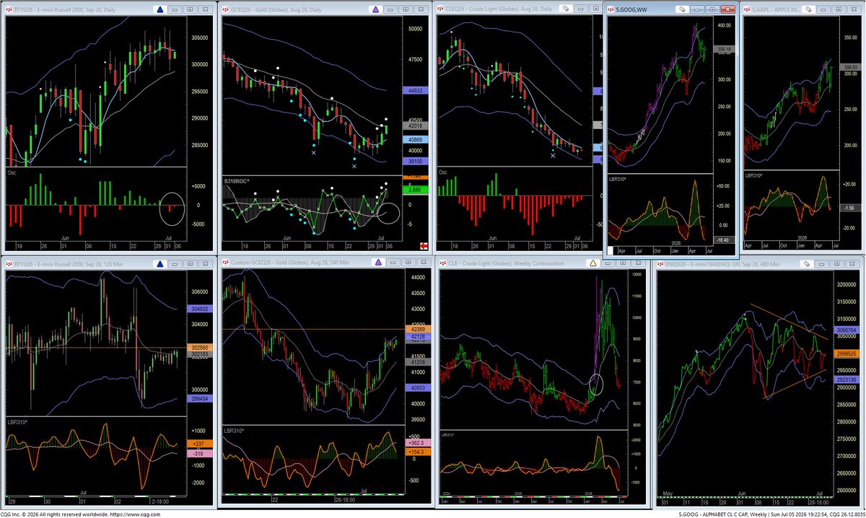Click the 3066764 band label on ENQU26 chart

(845, 329)
